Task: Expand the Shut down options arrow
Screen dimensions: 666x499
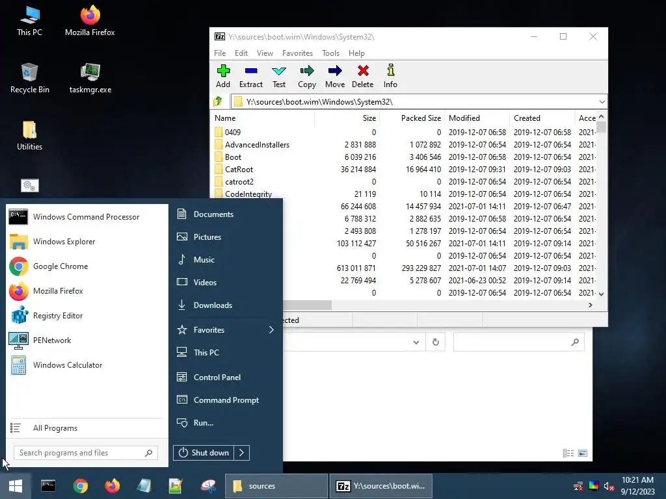Action: [x=242, y=453]
